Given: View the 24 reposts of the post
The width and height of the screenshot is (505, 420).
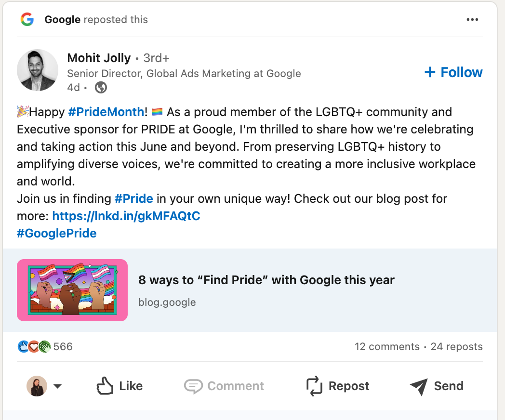Looking at the screenshot, I should [x=456, y=346].
